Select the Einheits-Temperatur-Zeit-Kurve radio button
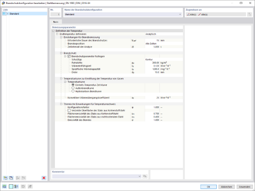Image resolution: width=255 pixels, height=191 pixels. (x=73, y=85)
